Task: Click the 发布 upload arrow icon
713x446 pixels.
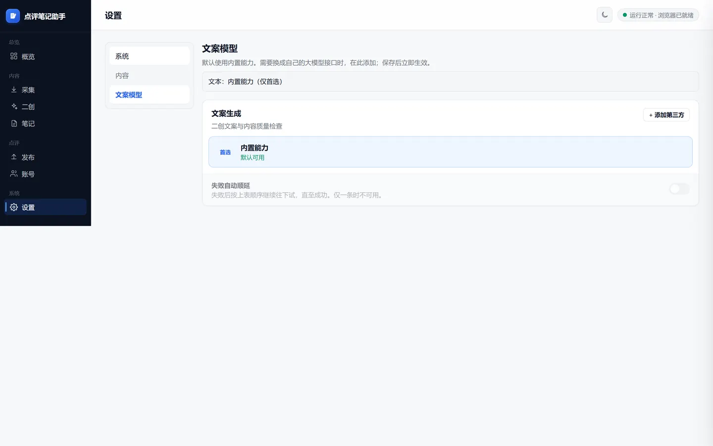Action: [14, 157]
